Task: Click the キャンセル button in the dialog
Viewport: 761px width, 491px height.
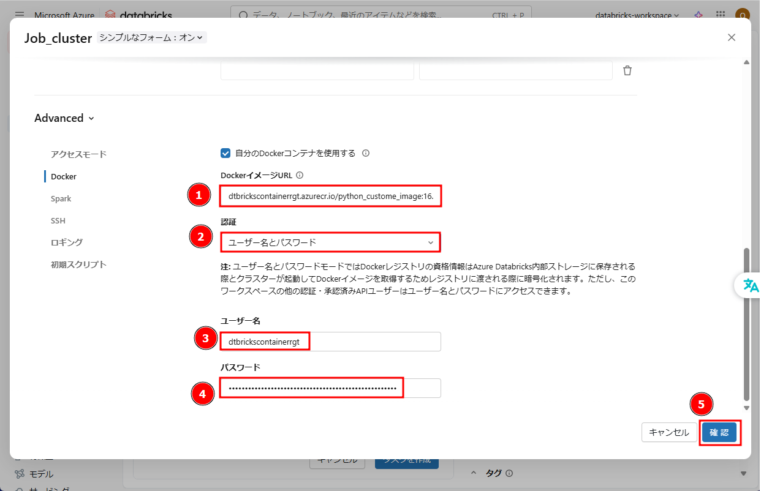Action: point(668,432)
